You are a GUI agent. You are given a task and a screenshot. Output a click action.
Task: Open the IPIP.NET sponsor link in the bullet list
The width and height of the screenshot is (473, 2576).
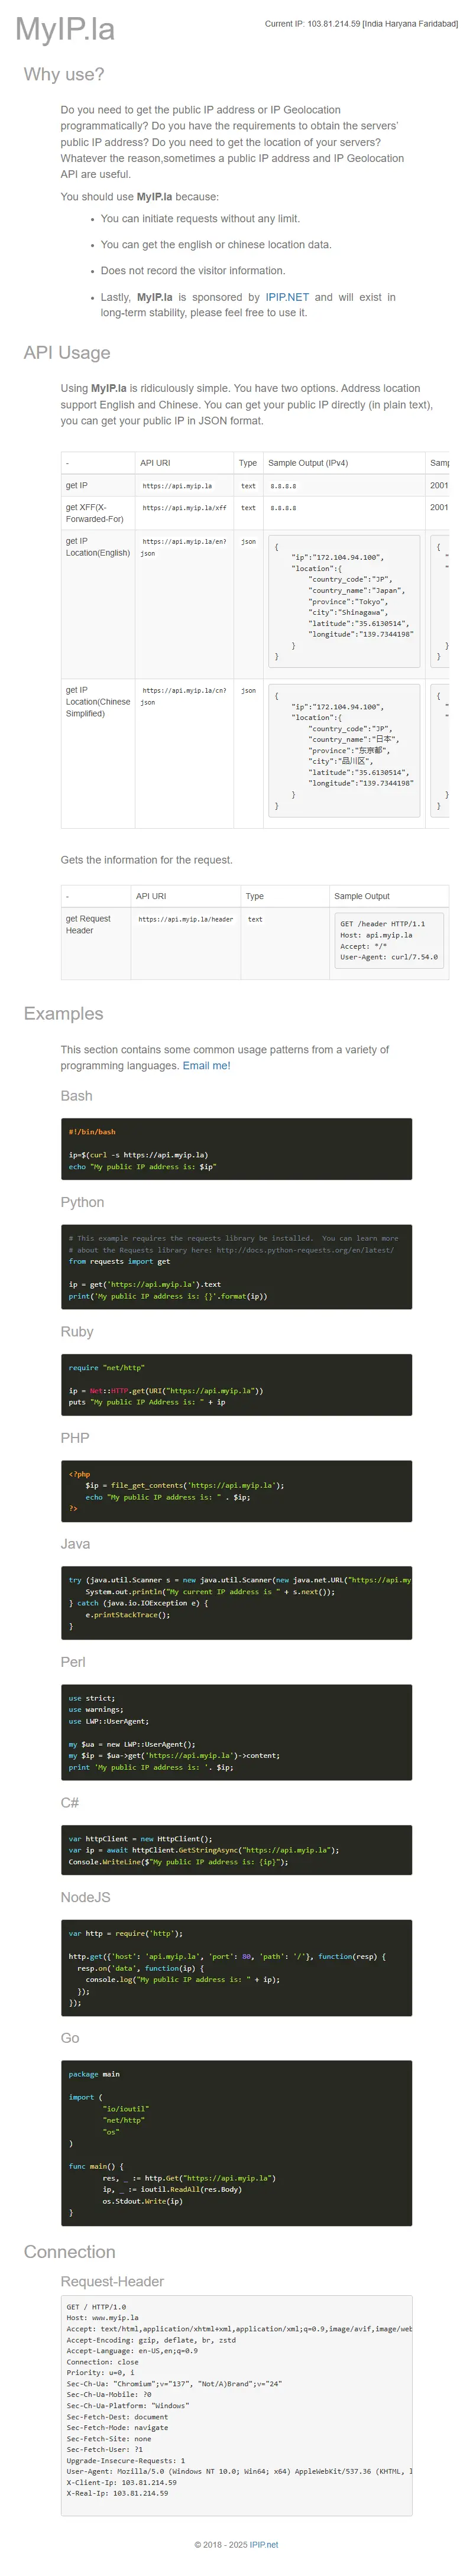click(287, 297)
